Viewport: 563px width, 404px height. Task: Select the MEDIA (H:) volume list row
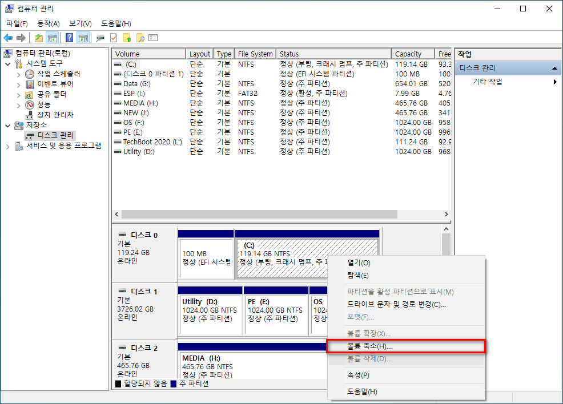pos(281,103)
